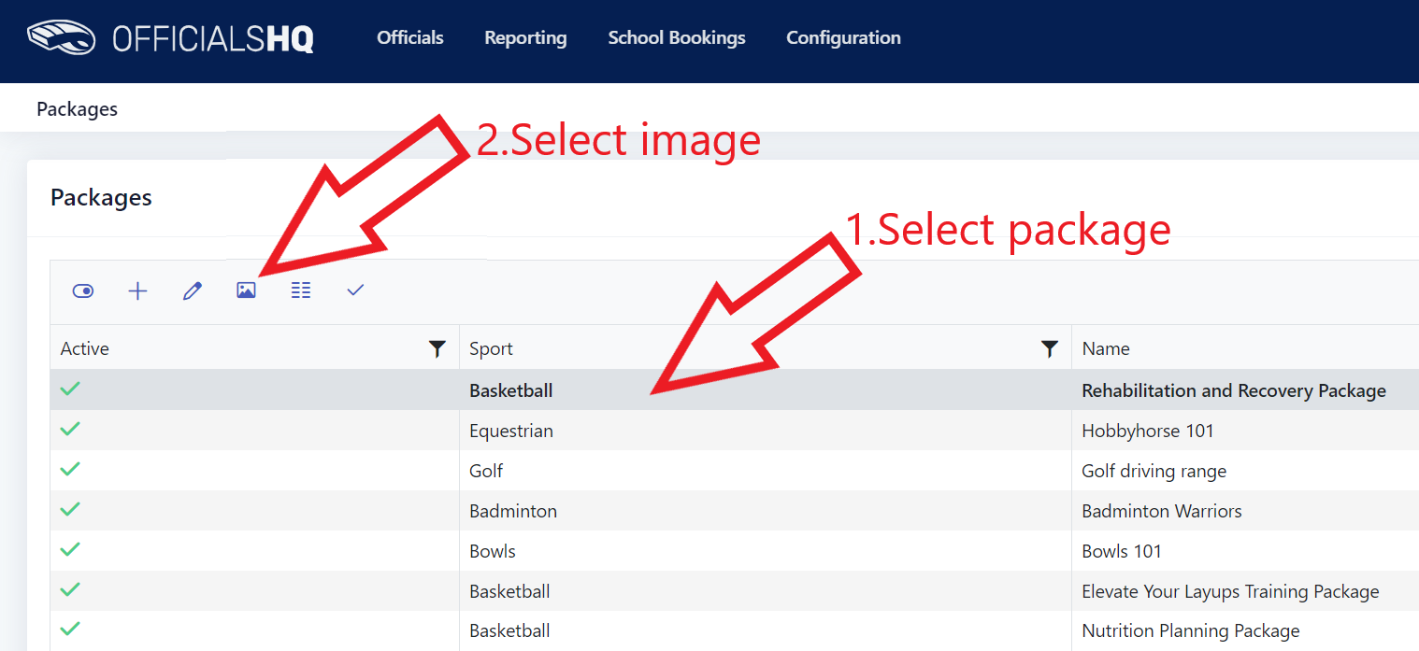The width and height of the screenshot is (1419, 651).
Task: Click the OfficialsHQ whistle logo
Action: pos(62,38)
